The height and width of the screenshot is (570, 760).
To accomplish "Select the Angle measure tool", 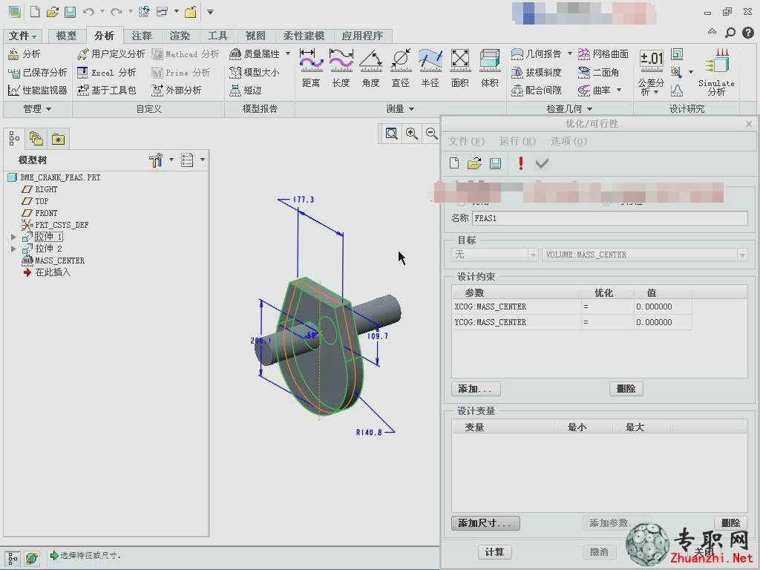I will pos(371,68).
